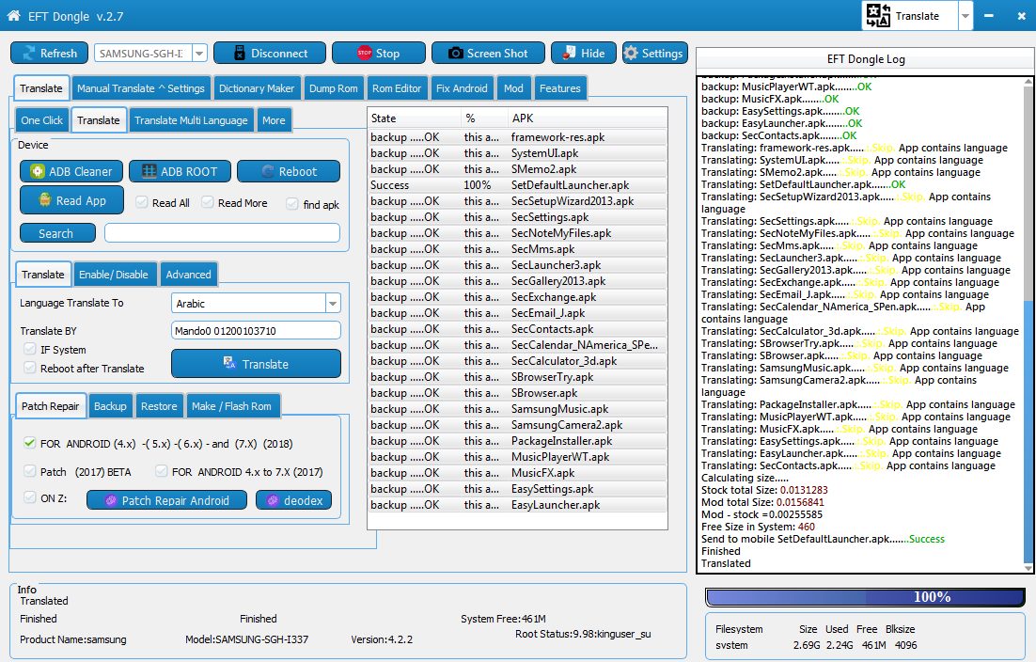The height and width of the screenshot is (662, 1036).
Task: Uncheck FOR ANDROID (4.x)-(7.X) (2018) option
Action: (30, 443)
